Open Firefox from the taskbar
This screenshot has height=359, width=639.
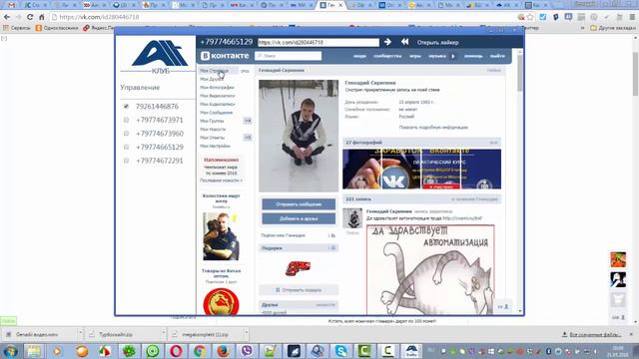[223, 351]
